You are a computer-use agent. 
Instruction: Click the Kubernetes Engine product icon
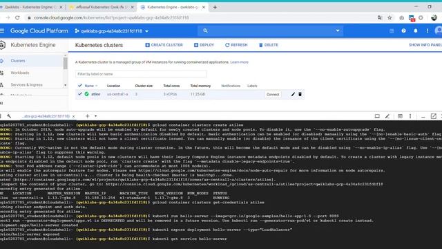click(x=3, y=45)
